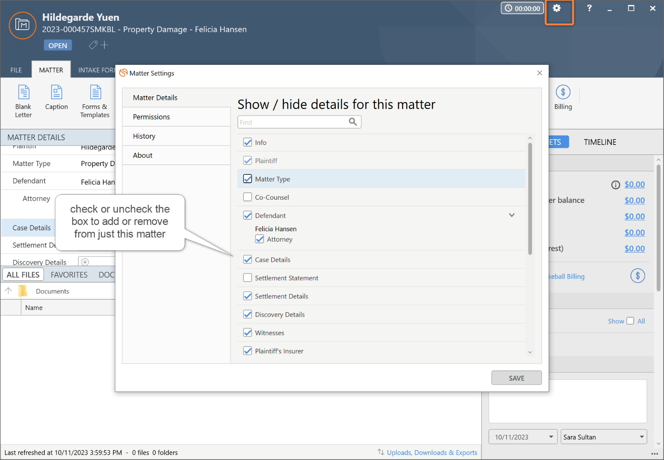
Task: Click the Name column header
Action: (34, 308)
